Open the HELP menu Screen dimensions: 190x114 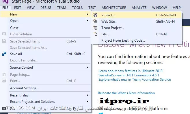tap(176, 8)
